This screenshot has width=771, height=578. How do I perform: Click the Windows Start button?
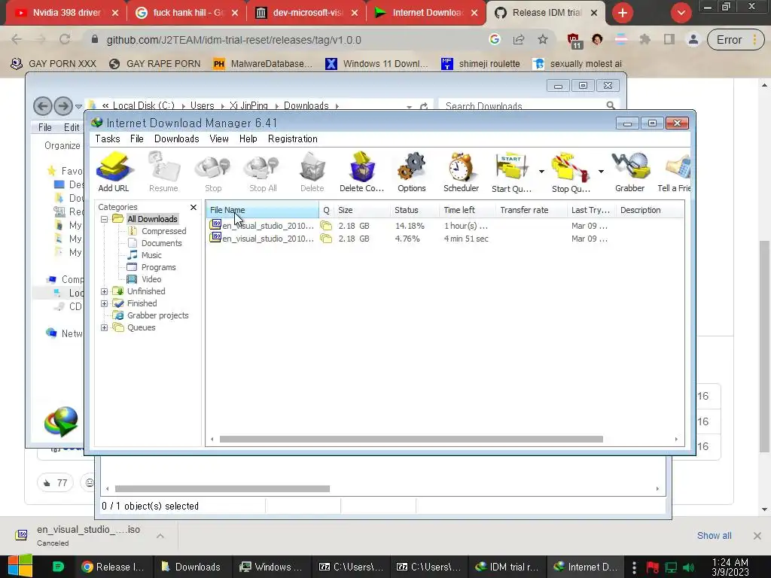(x=20, y=566)
